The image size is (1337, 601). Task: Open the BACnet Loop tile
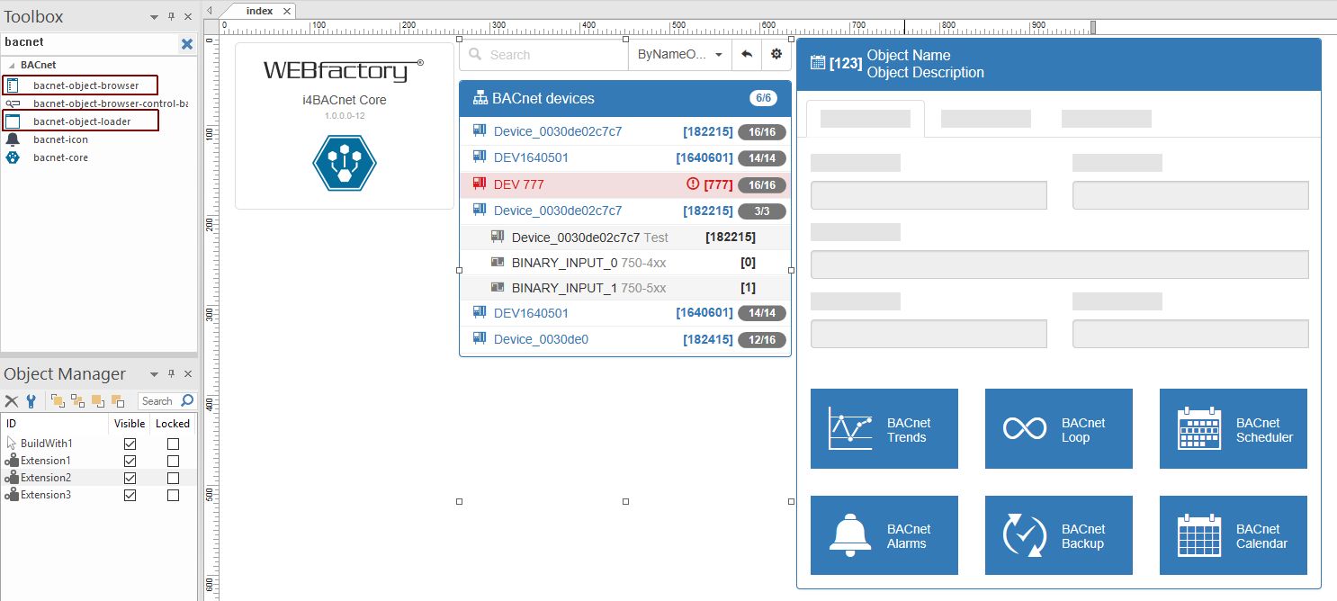(x=1058, y=428)
